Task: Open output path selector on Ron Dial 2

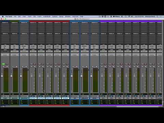Action: (41, 48)
